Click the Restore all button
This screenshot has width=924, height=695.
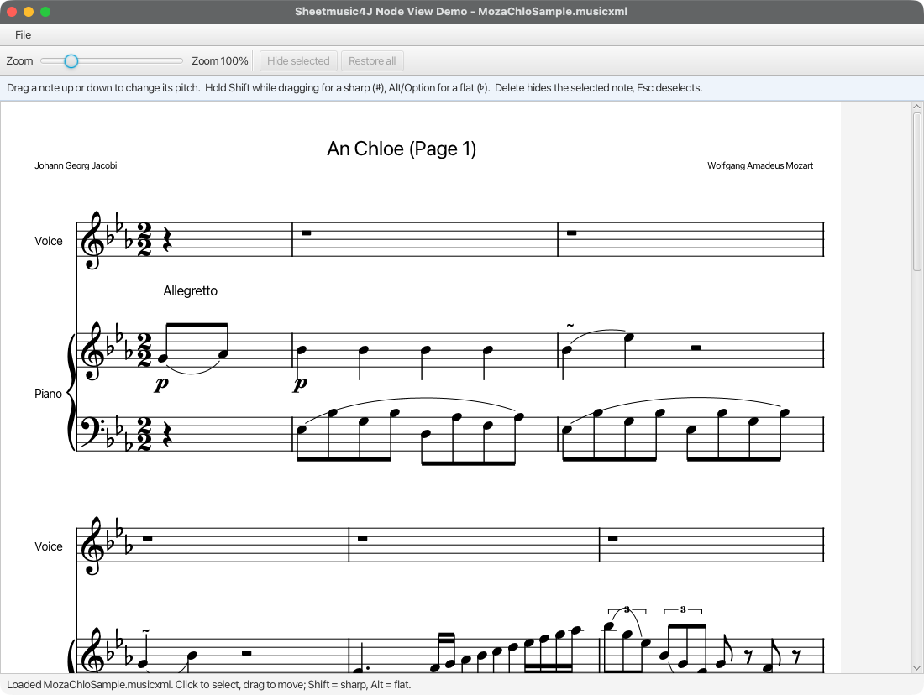372,60
